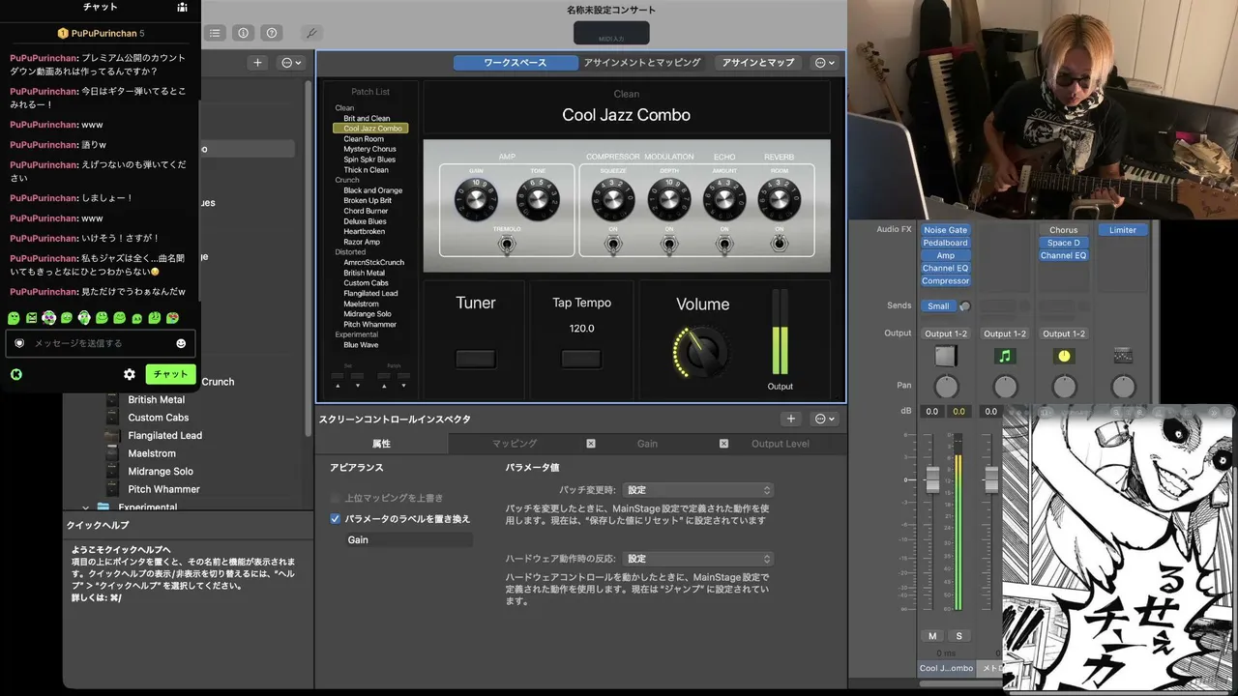
Task: Add screen control with inspector plus button
Action: 791,419
